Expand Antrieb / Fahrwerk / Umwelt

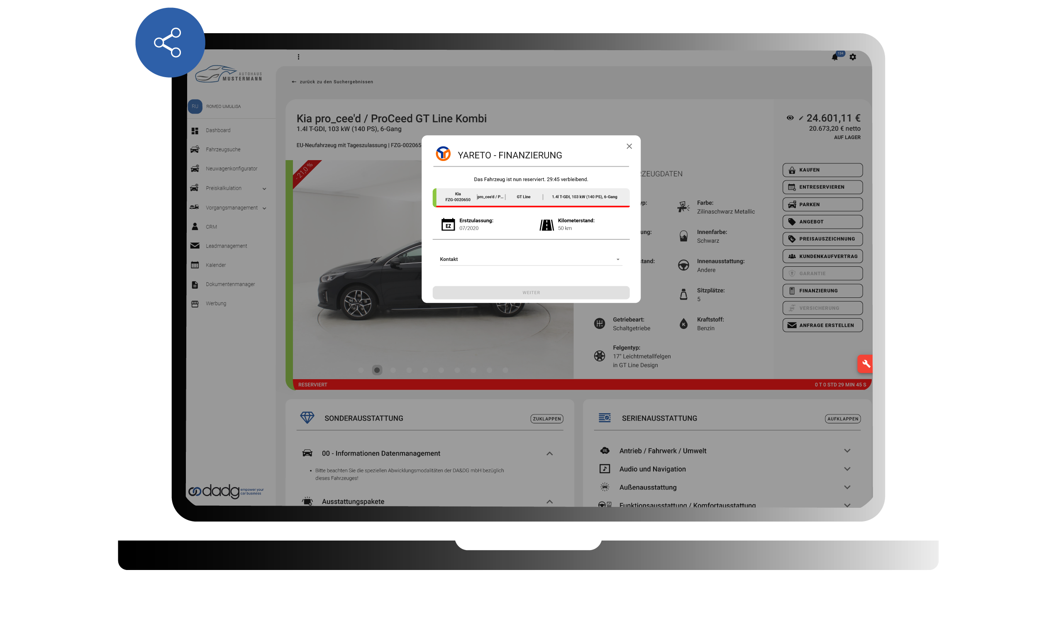pyautogui.click(x=847, y=451)
